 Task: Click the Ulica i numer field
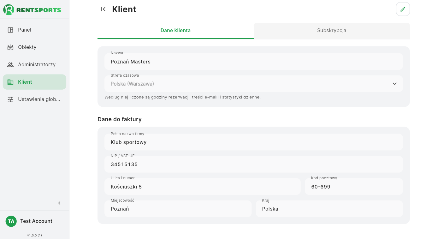tap(202, 187)
